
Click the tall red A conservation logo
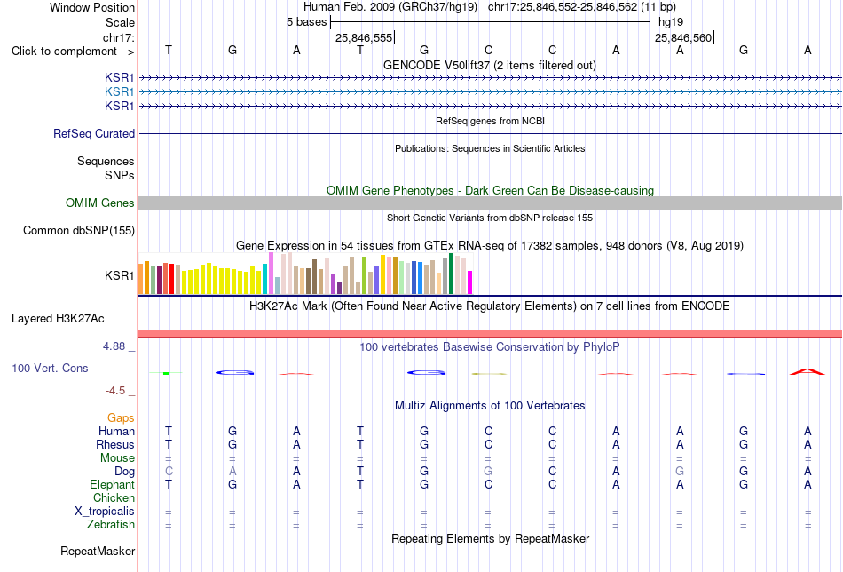coord(807,371)
